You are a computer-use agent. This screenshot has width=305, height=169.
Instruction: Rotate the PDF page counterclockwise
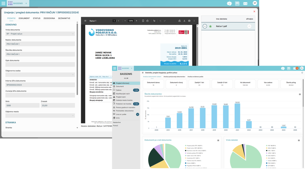click(148, 21)
